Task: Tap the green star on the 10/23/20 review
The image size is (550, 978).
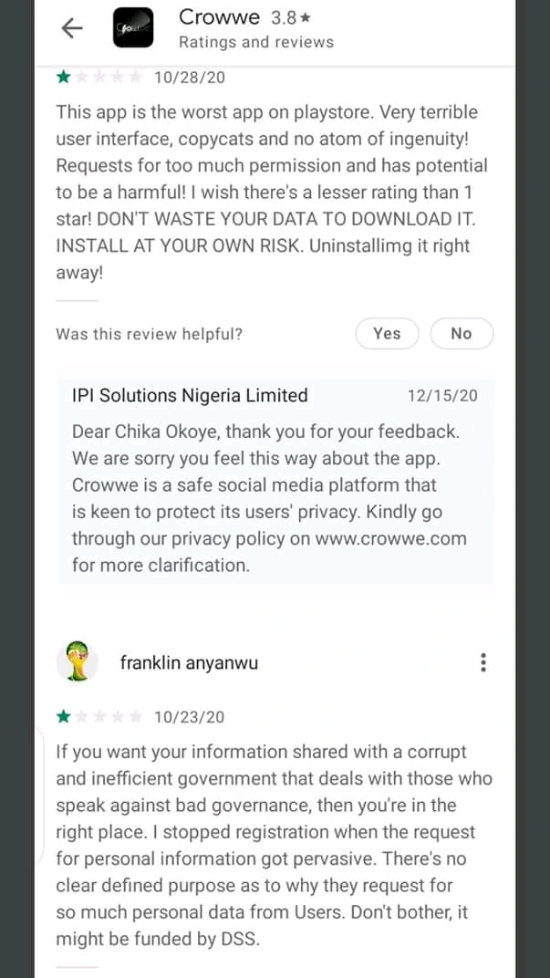Action: tap(63, 717)
